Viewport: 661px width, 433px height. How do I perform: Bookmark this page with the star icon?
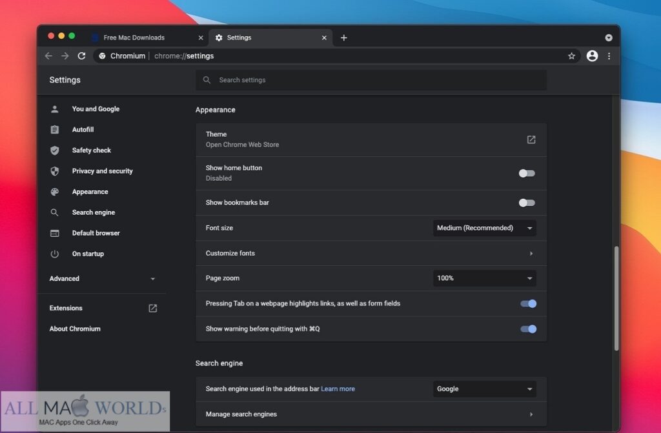tap(571, 56)
